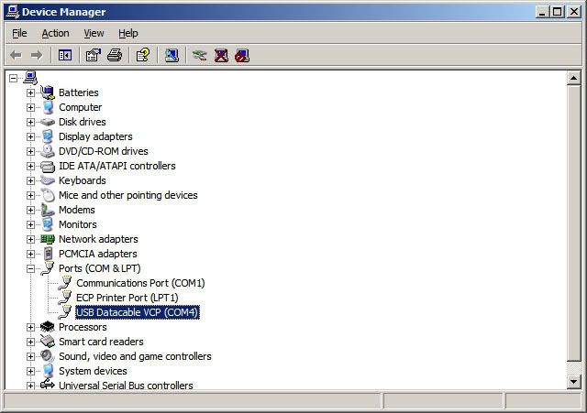Viewport: 587px width, 413px height.
Task: Click the vertical scrollbar thumb
Action: pos(573,223)
